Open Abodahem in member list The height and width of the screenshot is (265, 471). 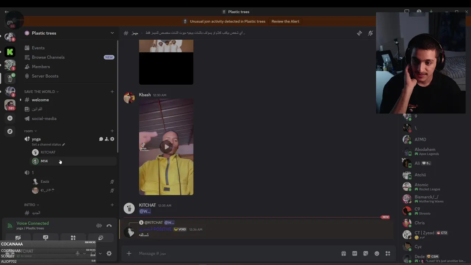434,151
